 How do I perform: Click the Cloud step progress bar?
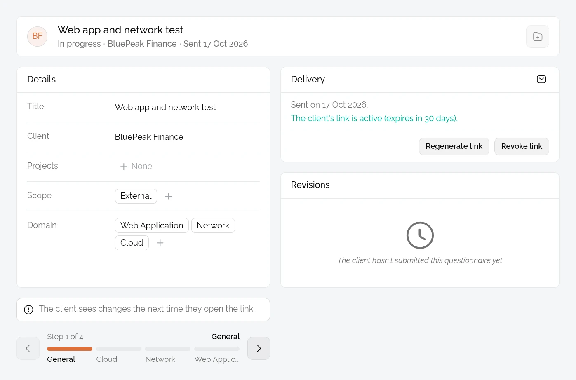119,349
